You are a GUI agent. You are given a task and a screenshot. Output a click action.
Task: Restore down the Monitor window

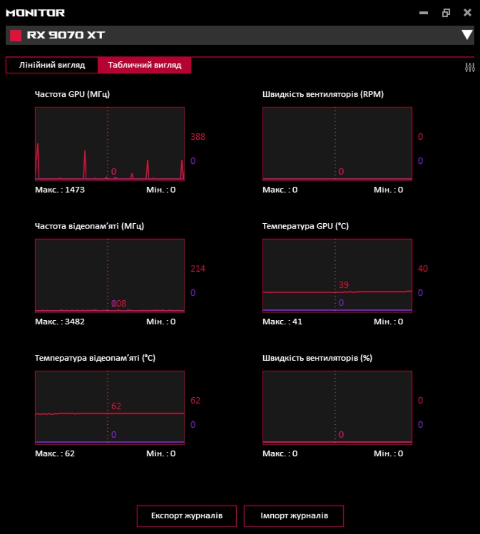(446, 13)
